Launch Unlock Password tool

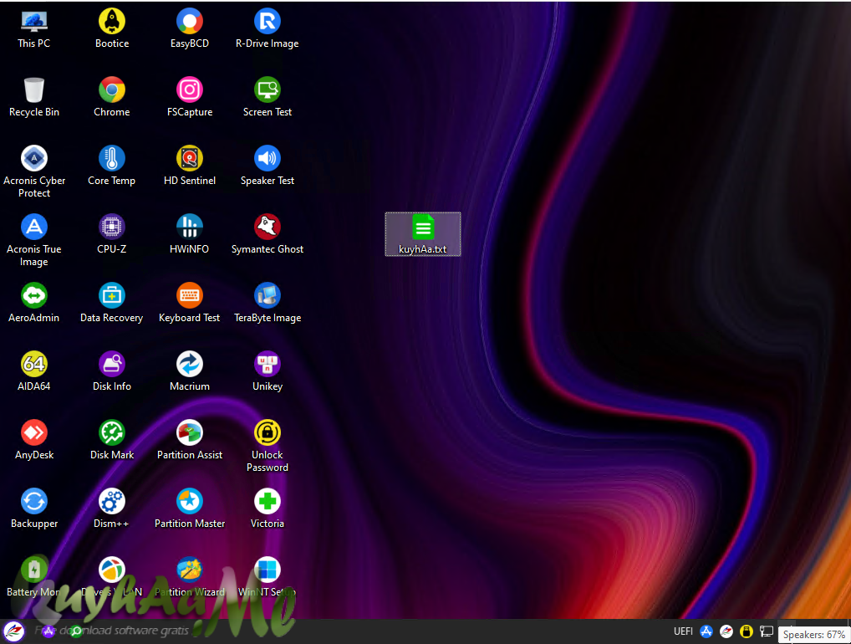[x=267, y=447]
